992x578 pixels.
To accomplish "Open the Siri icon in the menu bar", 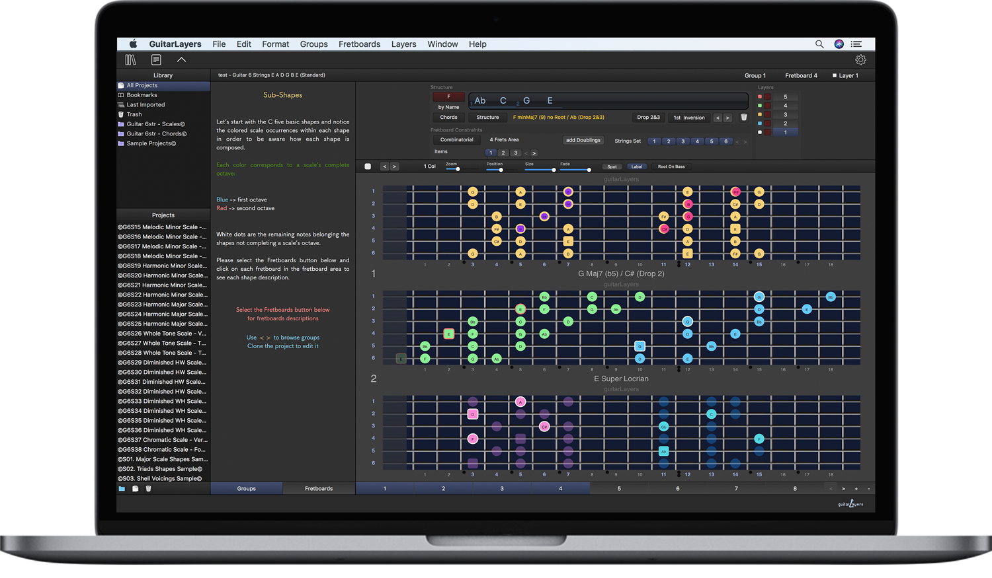I will tap(839, 44).
